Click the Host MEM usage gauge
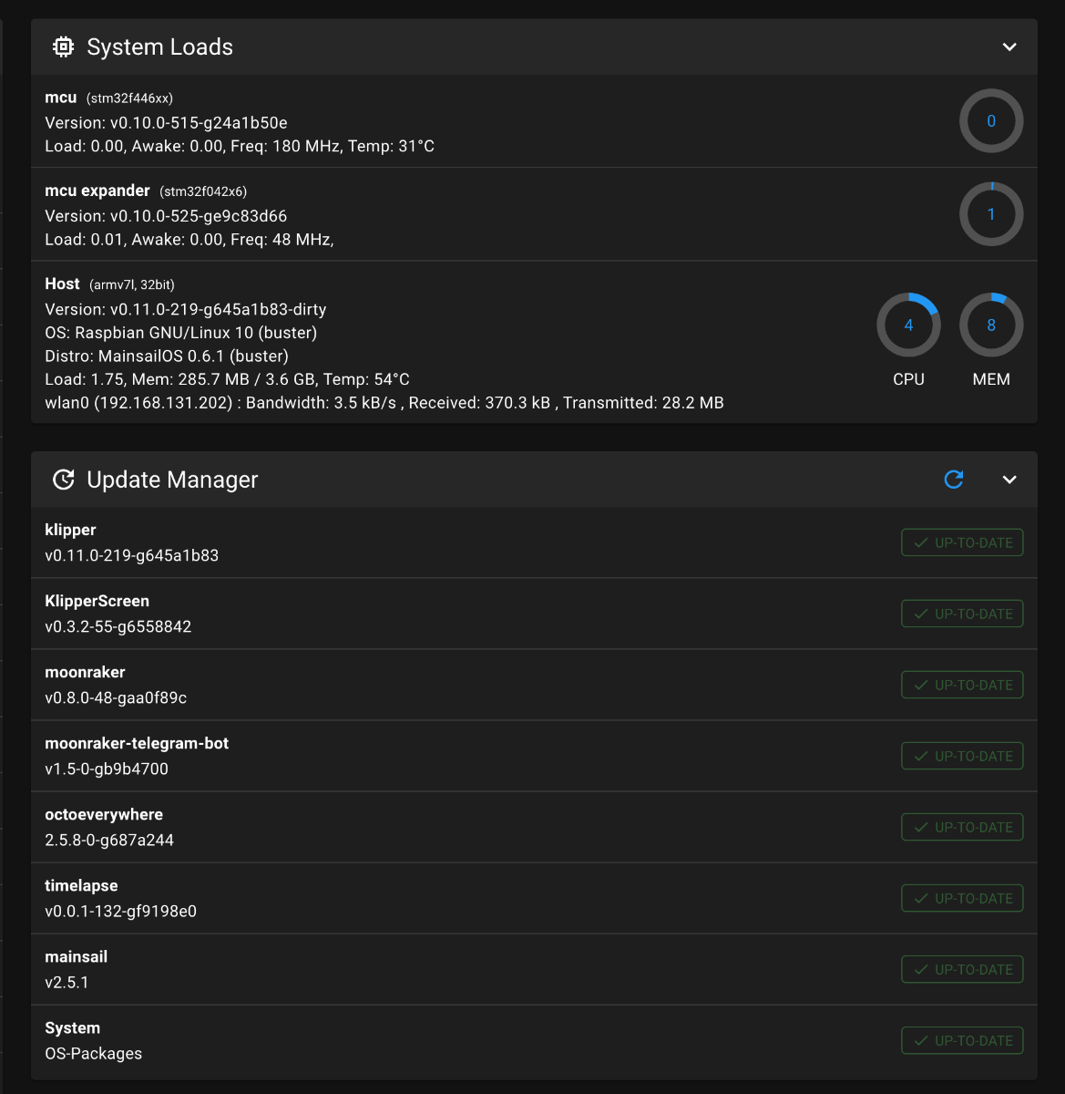Screen dimensions: 1065x1094 click(x=991, y=325)
